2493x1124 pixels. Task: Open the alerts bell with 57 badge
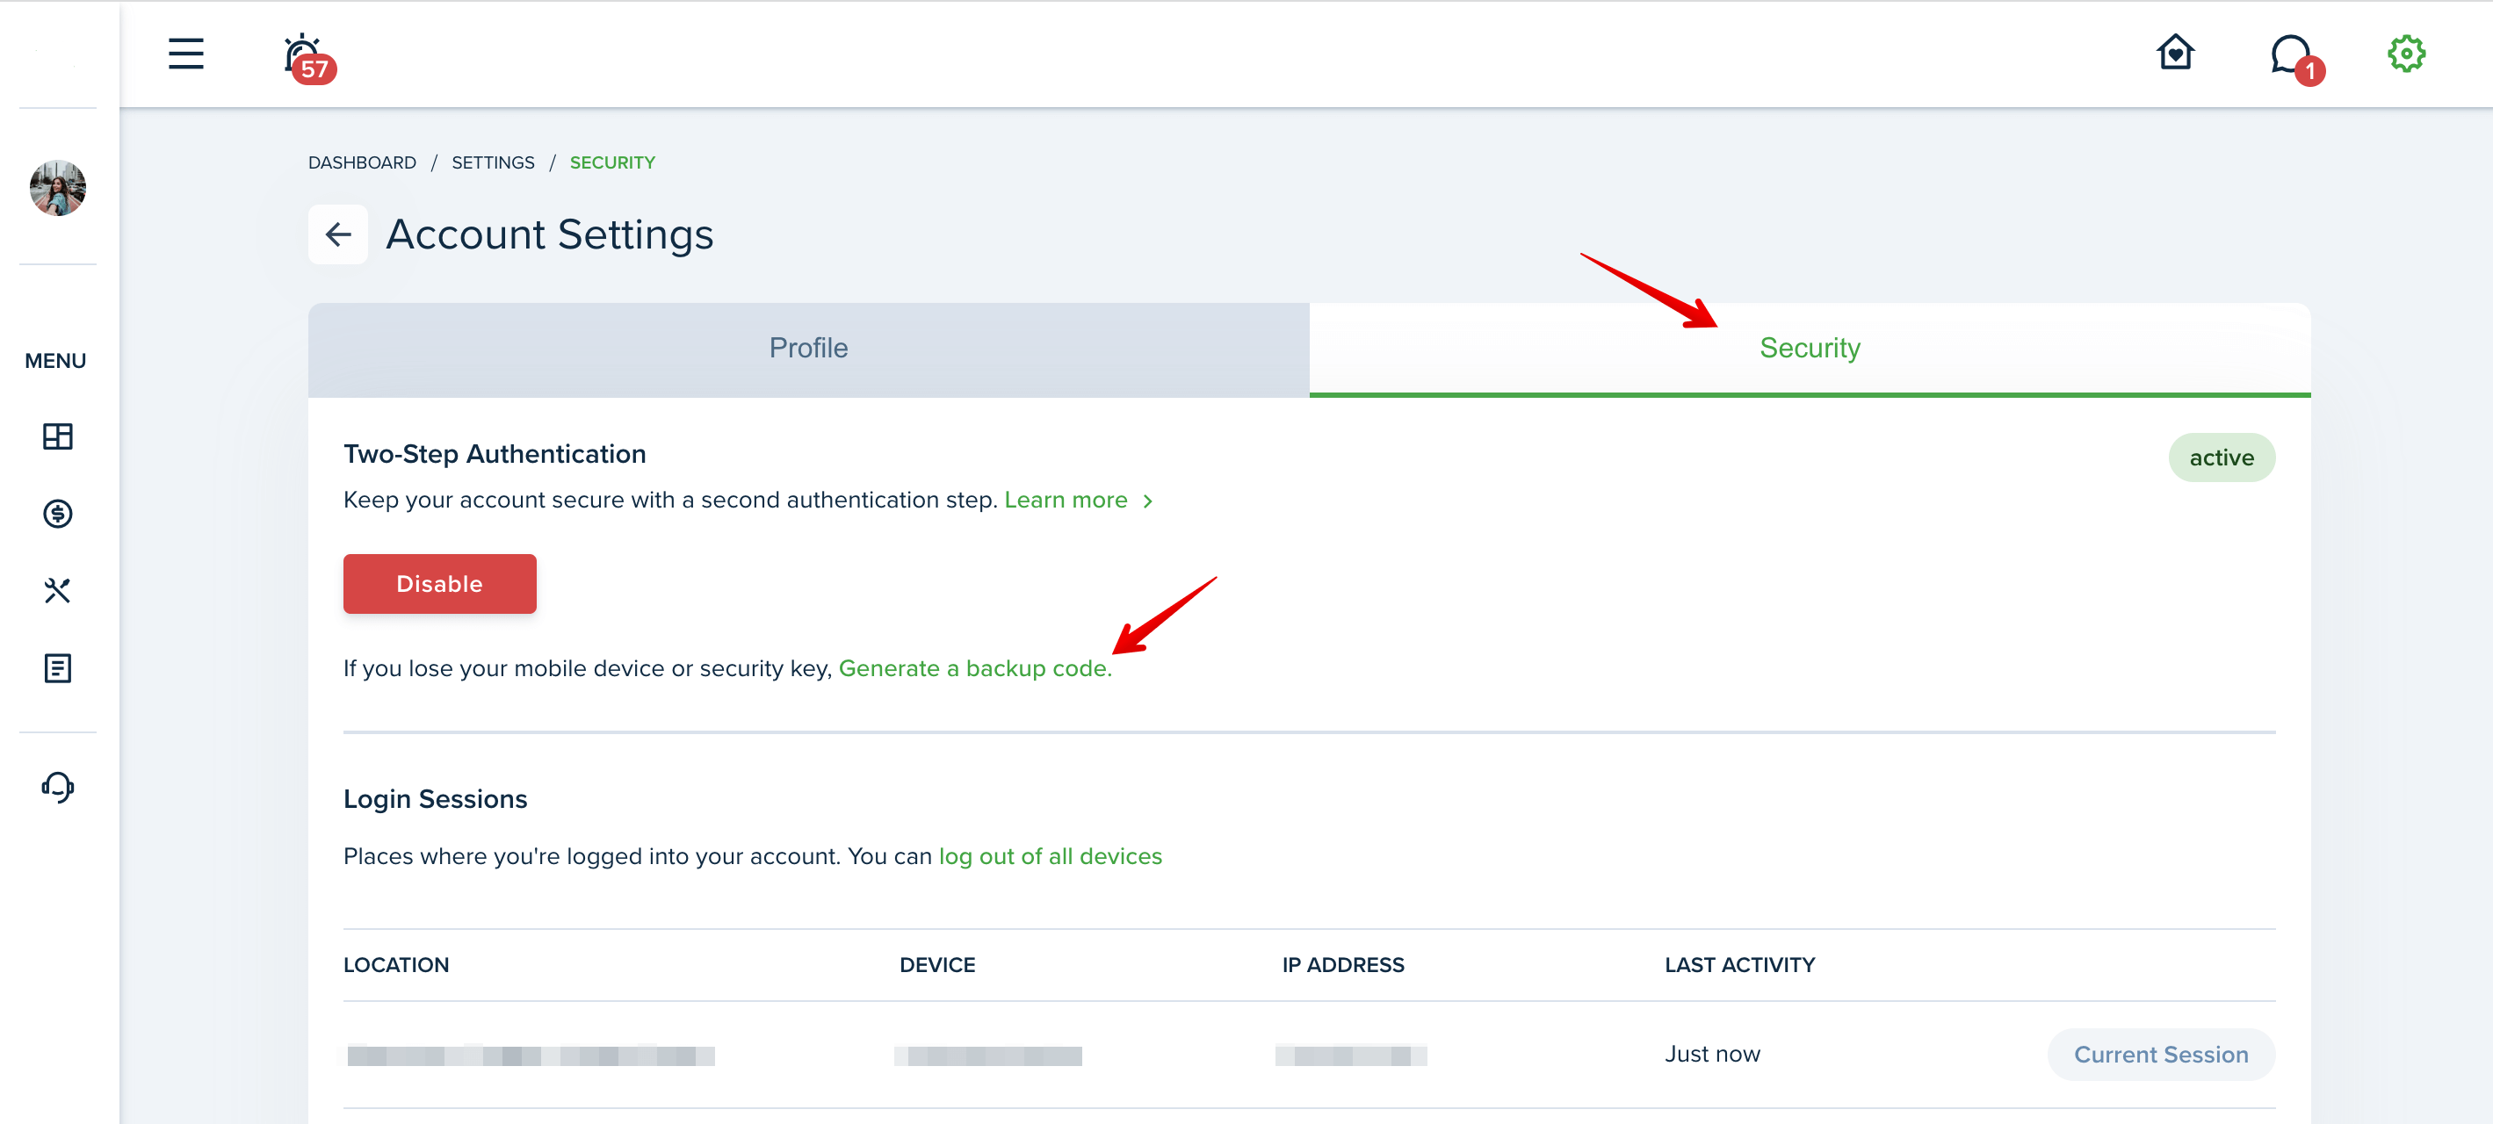pos(307,57)
